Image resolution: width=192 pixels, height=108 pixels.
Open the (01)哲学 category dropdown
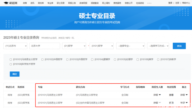point(74,46)
